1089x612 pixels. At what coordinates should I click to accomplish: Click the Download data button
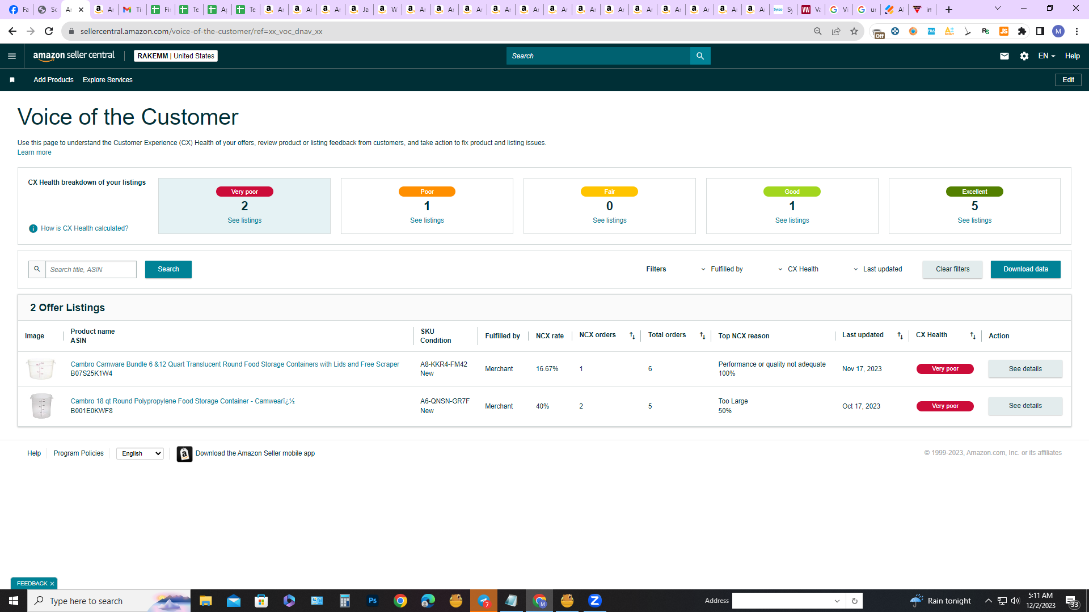[1025, 269]
